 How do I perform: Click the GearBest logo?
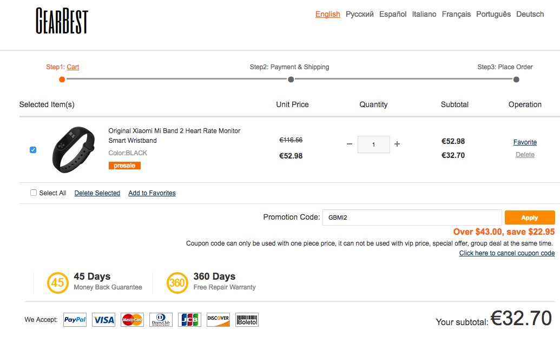62,21
